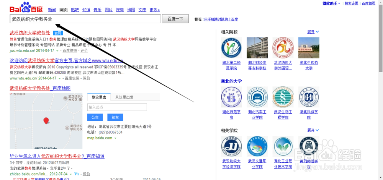Image resolution: width=383 pixels, height=180 pixels.
Task: Open 武汉纺织大学外国语 logo thumbnail
Action: 283,48
